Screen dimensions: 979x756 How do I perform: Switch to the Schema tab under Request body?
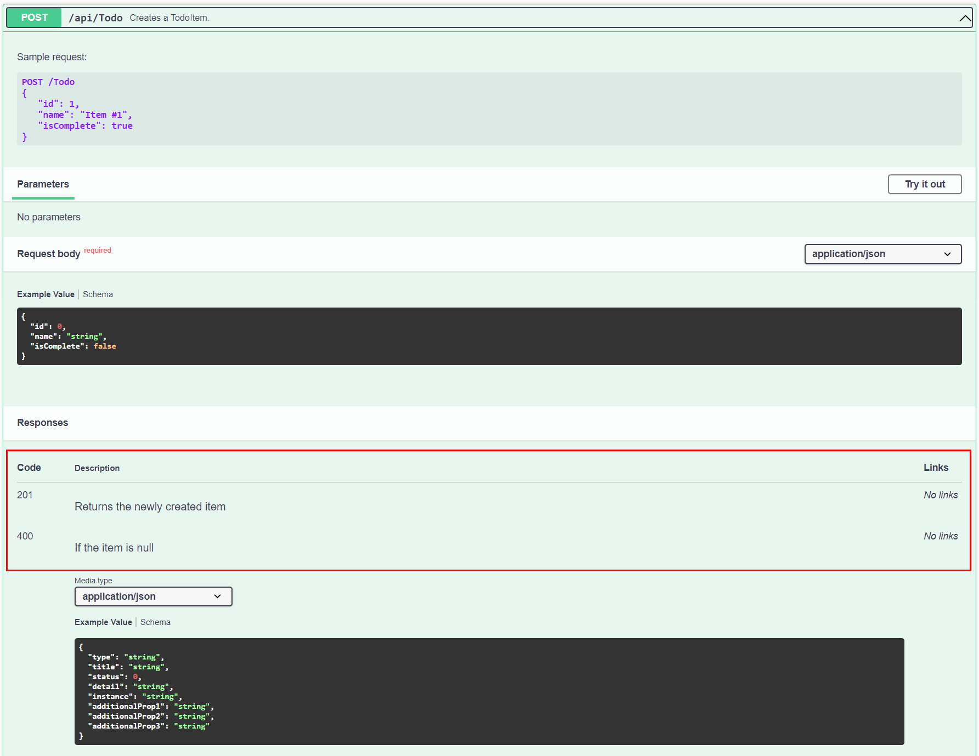tap(98, 294)
